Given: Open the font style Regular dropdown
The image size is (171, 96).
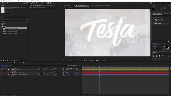Looking at the screenshot, I should pos(157,49).
